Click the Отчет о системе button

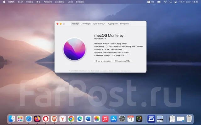[103, 61]
